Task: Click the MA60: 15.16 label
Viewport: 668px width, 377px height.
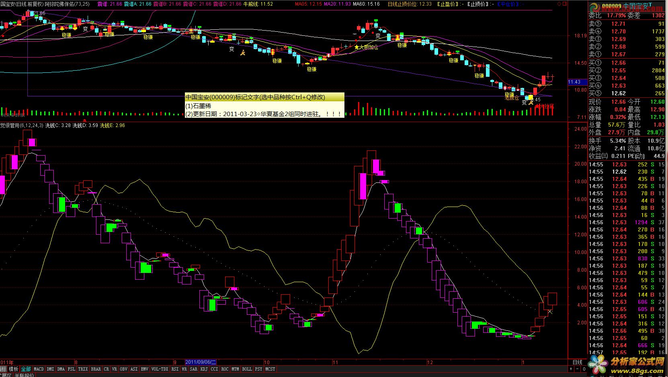Action: point(366,4)
